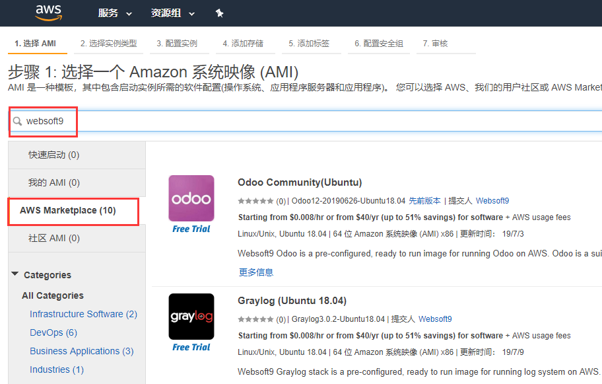This screenshot has height=384, width=602.
Task: Click 先前版本 link for Odoo
Action: click(x=424, y=201)
